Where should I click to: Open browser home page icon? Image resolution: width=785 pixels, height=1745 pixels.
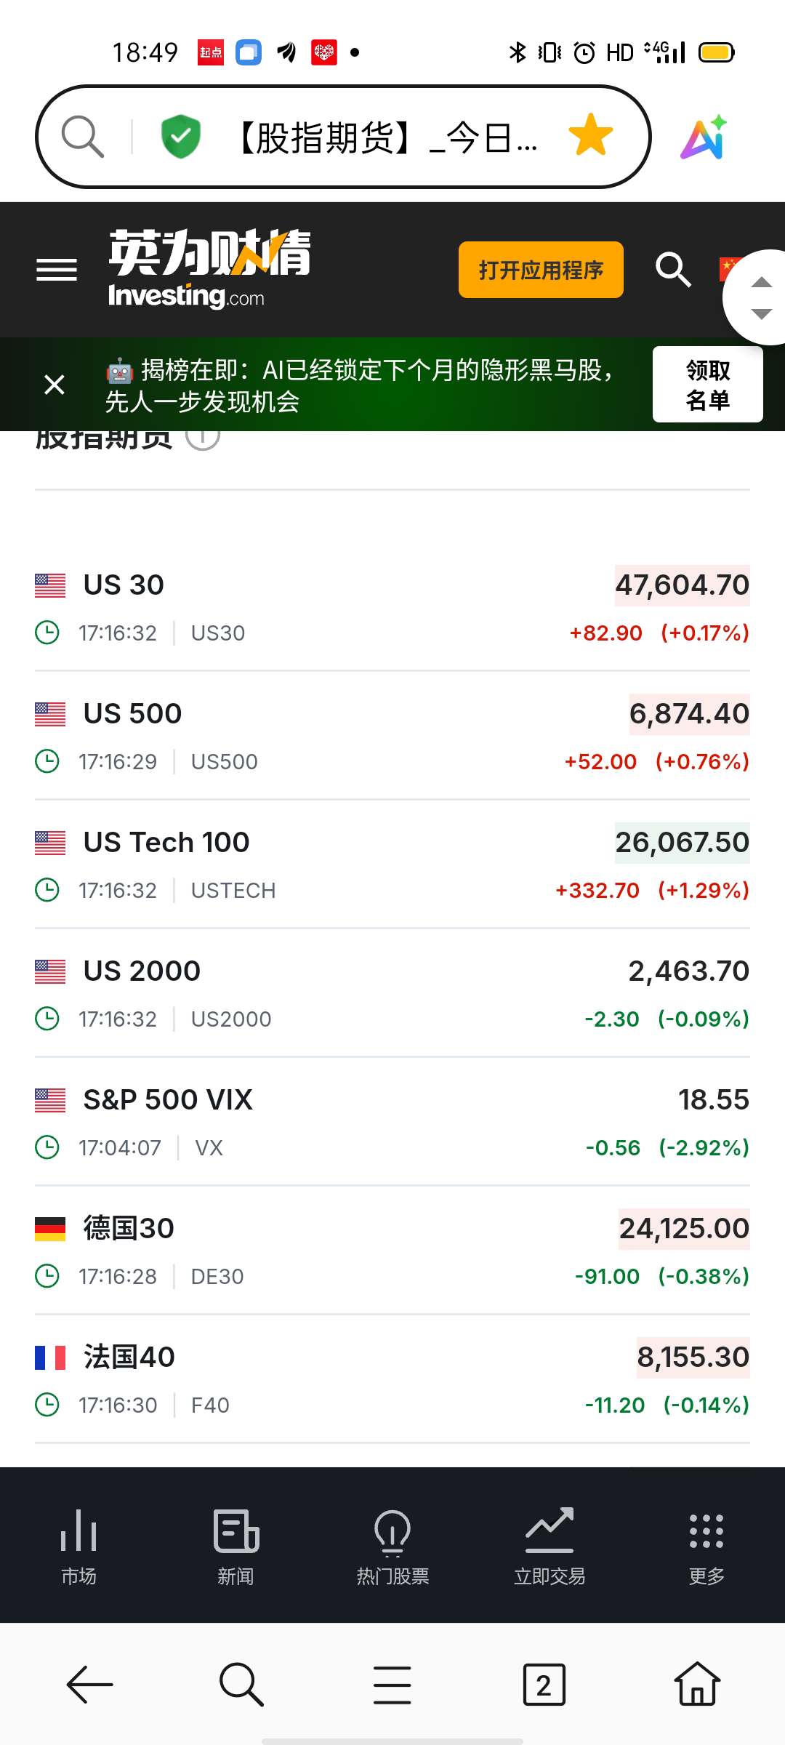[x=697, y=1684]
